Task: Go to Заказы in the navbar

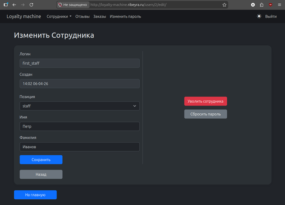Action: (99, 17)
